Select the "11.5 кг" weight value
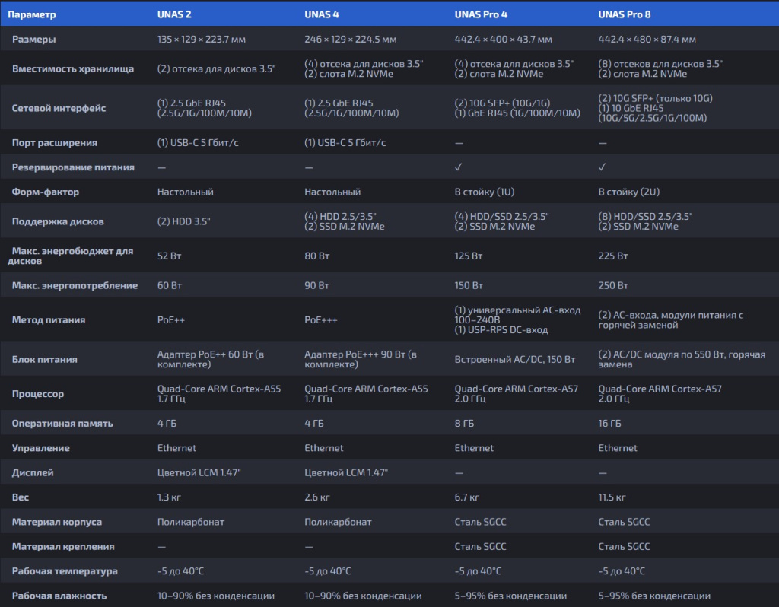Image resolution: width=779 pixels, height=607 pixels. point(612,497)
